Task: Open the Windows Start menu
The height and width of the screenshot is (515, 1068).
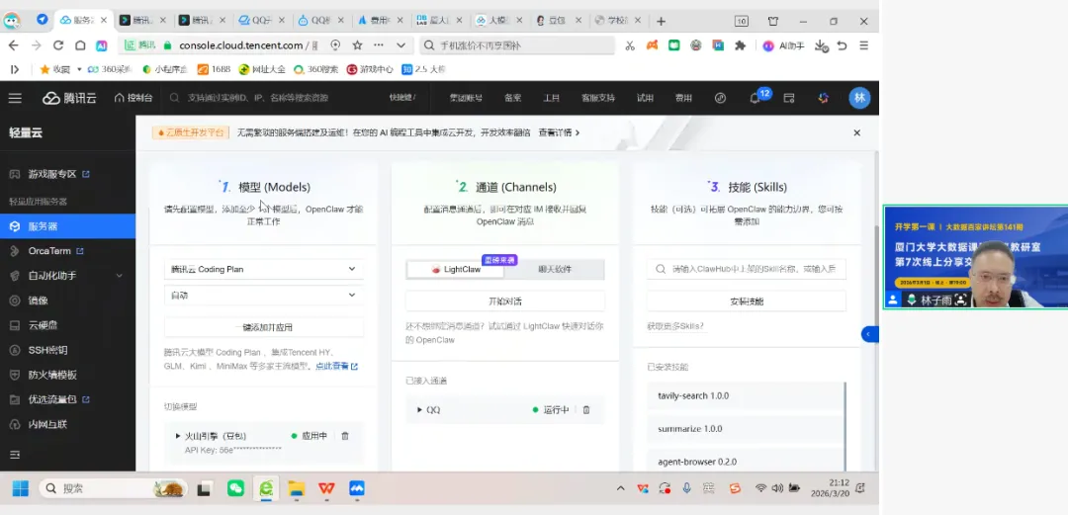Action: [21, 488]
